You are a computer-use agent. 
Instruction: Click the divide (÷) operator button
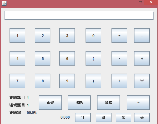(142, 58)
